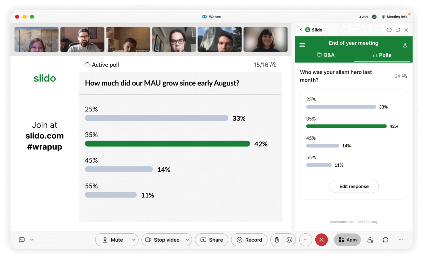Open the Slido Privacy link

(x=368, y=222)
